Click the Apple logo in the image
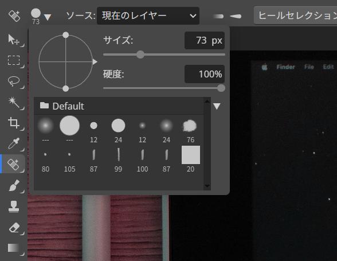Viewport: 337px width, 261px height. (x=265, y=67)
